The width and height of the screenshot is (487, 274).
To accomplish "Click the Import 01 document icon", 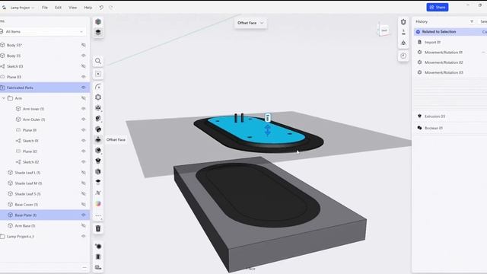I will coord(419,43).
